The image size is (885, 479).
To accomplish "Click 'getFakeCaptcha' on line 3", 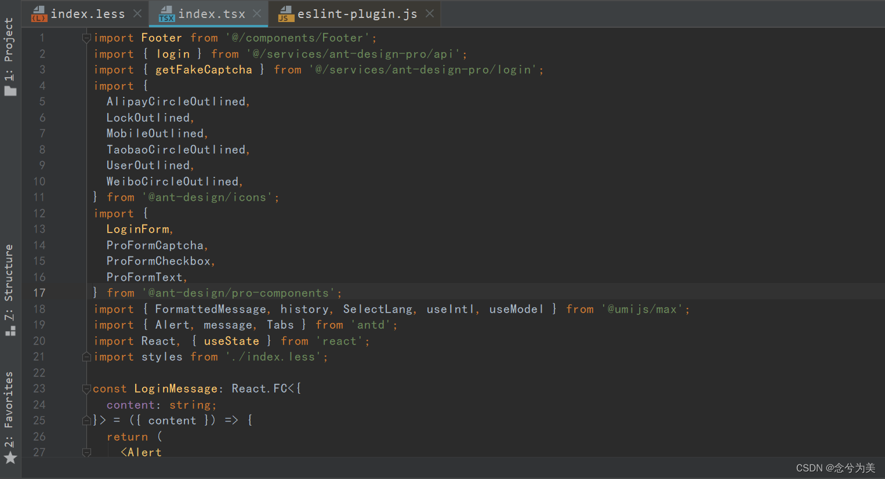I will coord(204,70).
